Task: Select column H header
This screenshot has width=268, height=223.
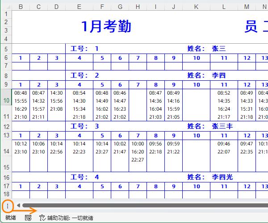Action: click(138, 7)
